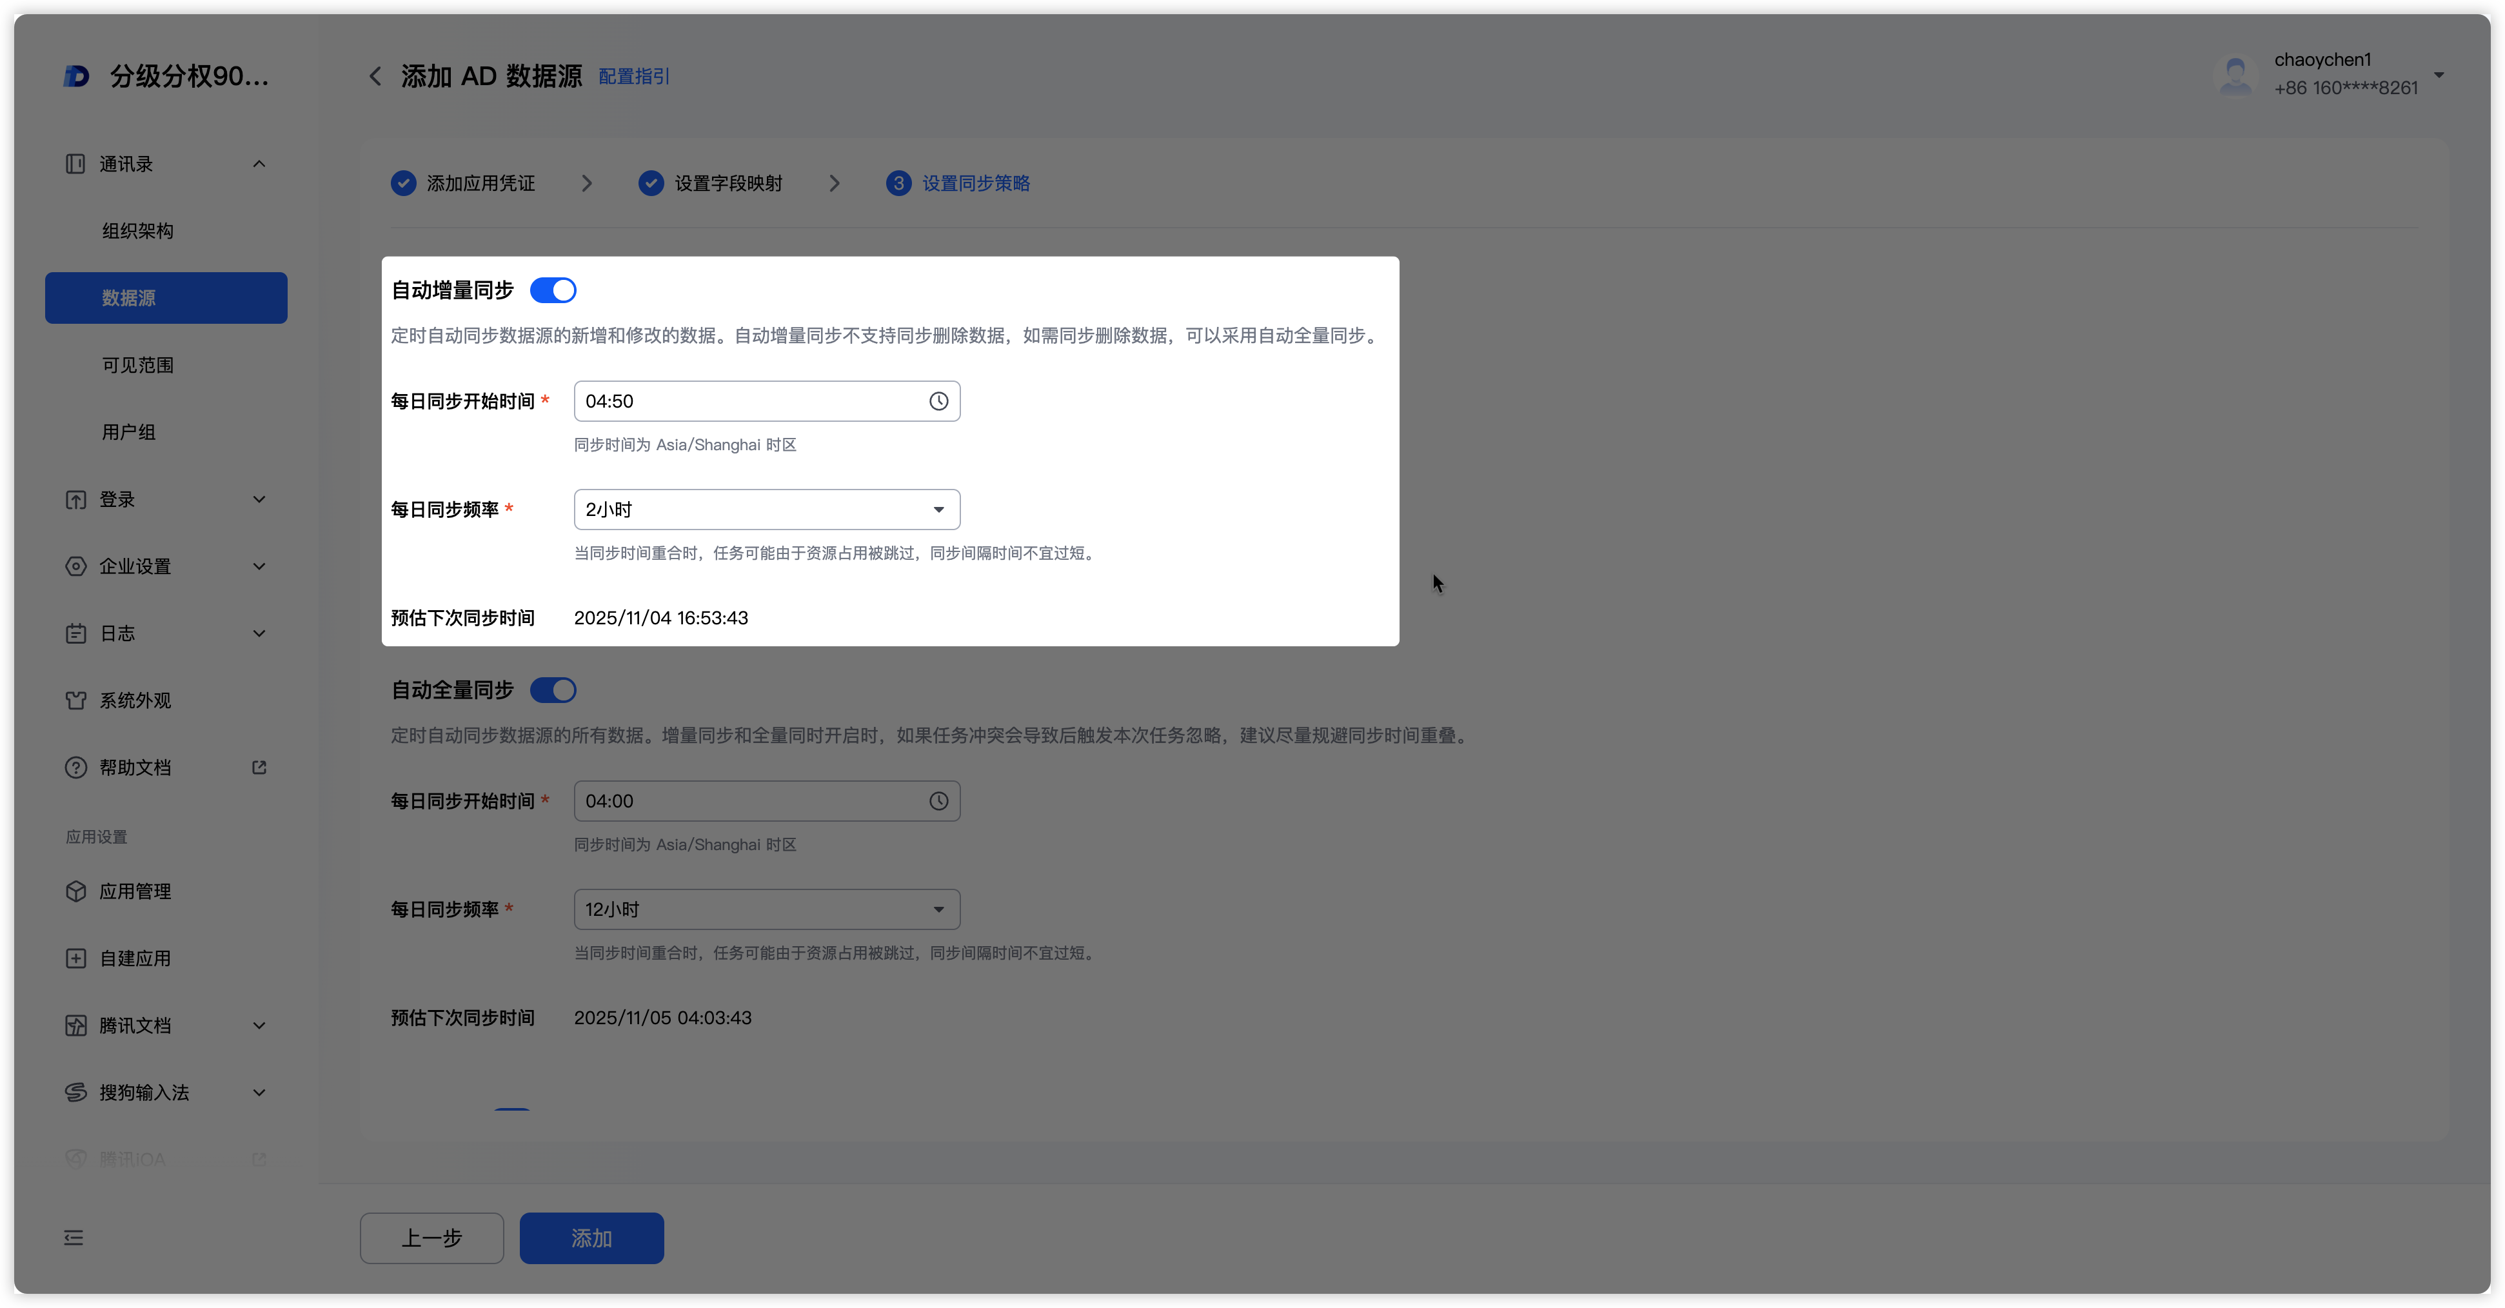This screenshot has height=1308, width=2505.
Task: Go to 可见范围 menu item
Action: point(138,366)
